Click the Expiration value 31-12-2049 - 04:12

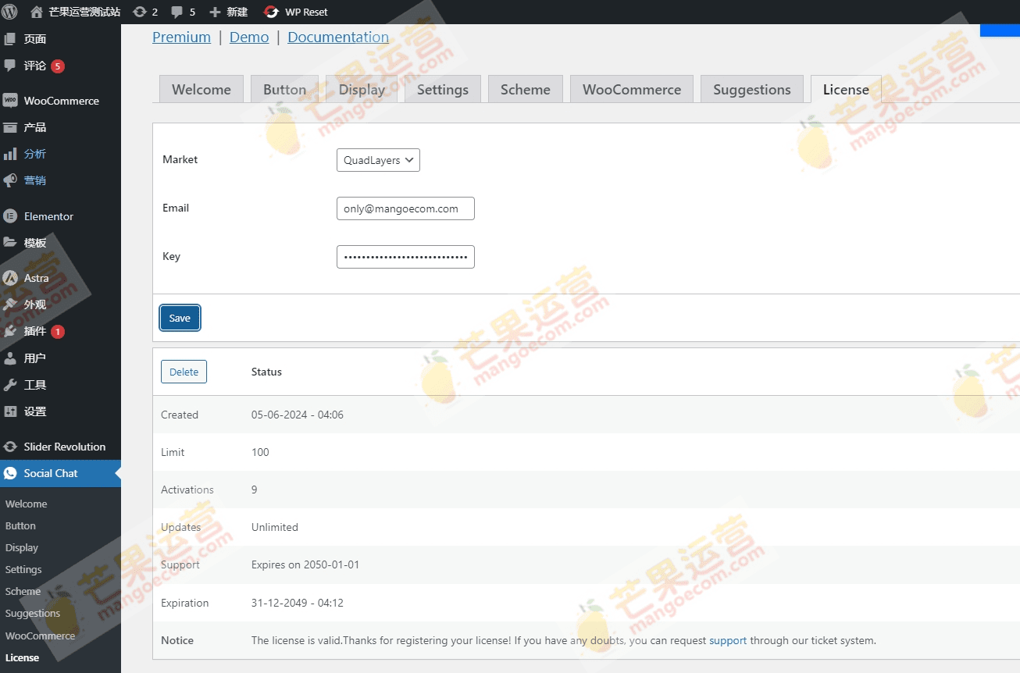298,603
